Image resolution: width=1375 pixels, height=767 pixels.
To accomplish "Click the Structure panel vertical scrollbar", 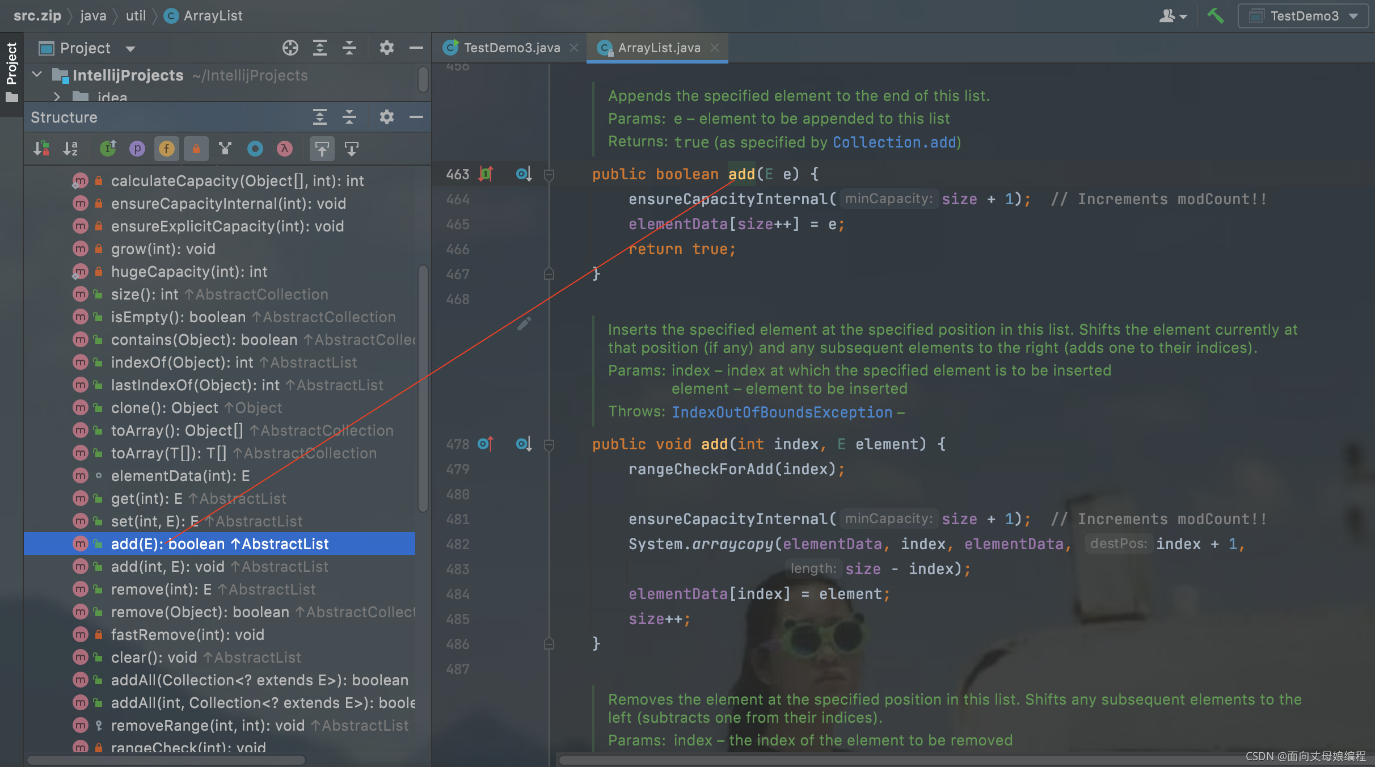I will point(423,389).
